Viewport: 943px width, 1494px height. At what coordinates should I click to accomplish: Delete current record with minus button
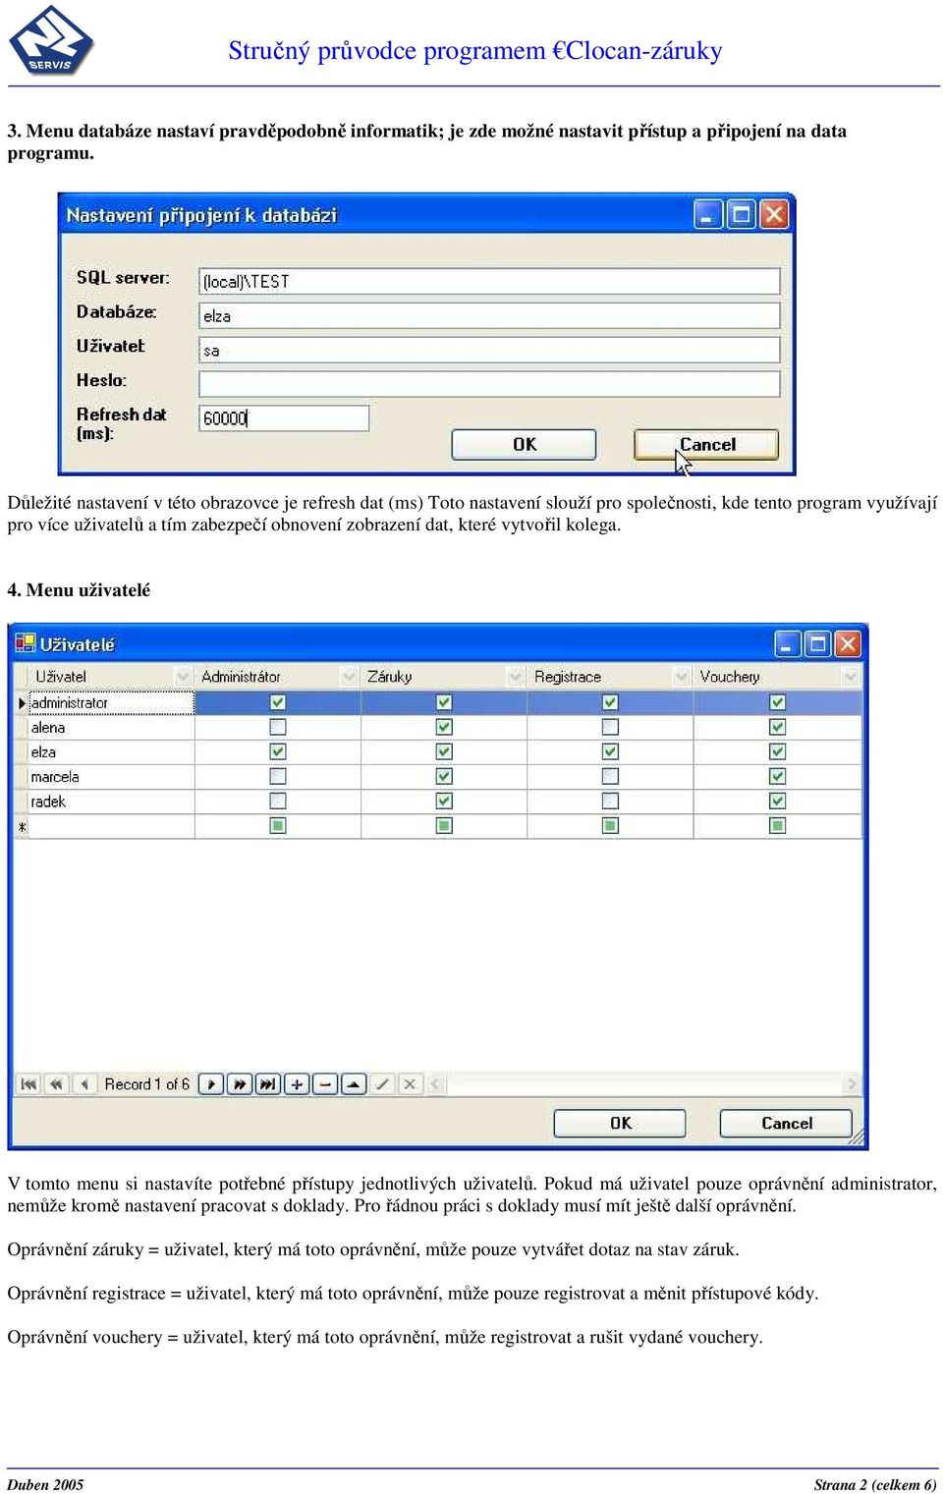tap(324, 1084)
